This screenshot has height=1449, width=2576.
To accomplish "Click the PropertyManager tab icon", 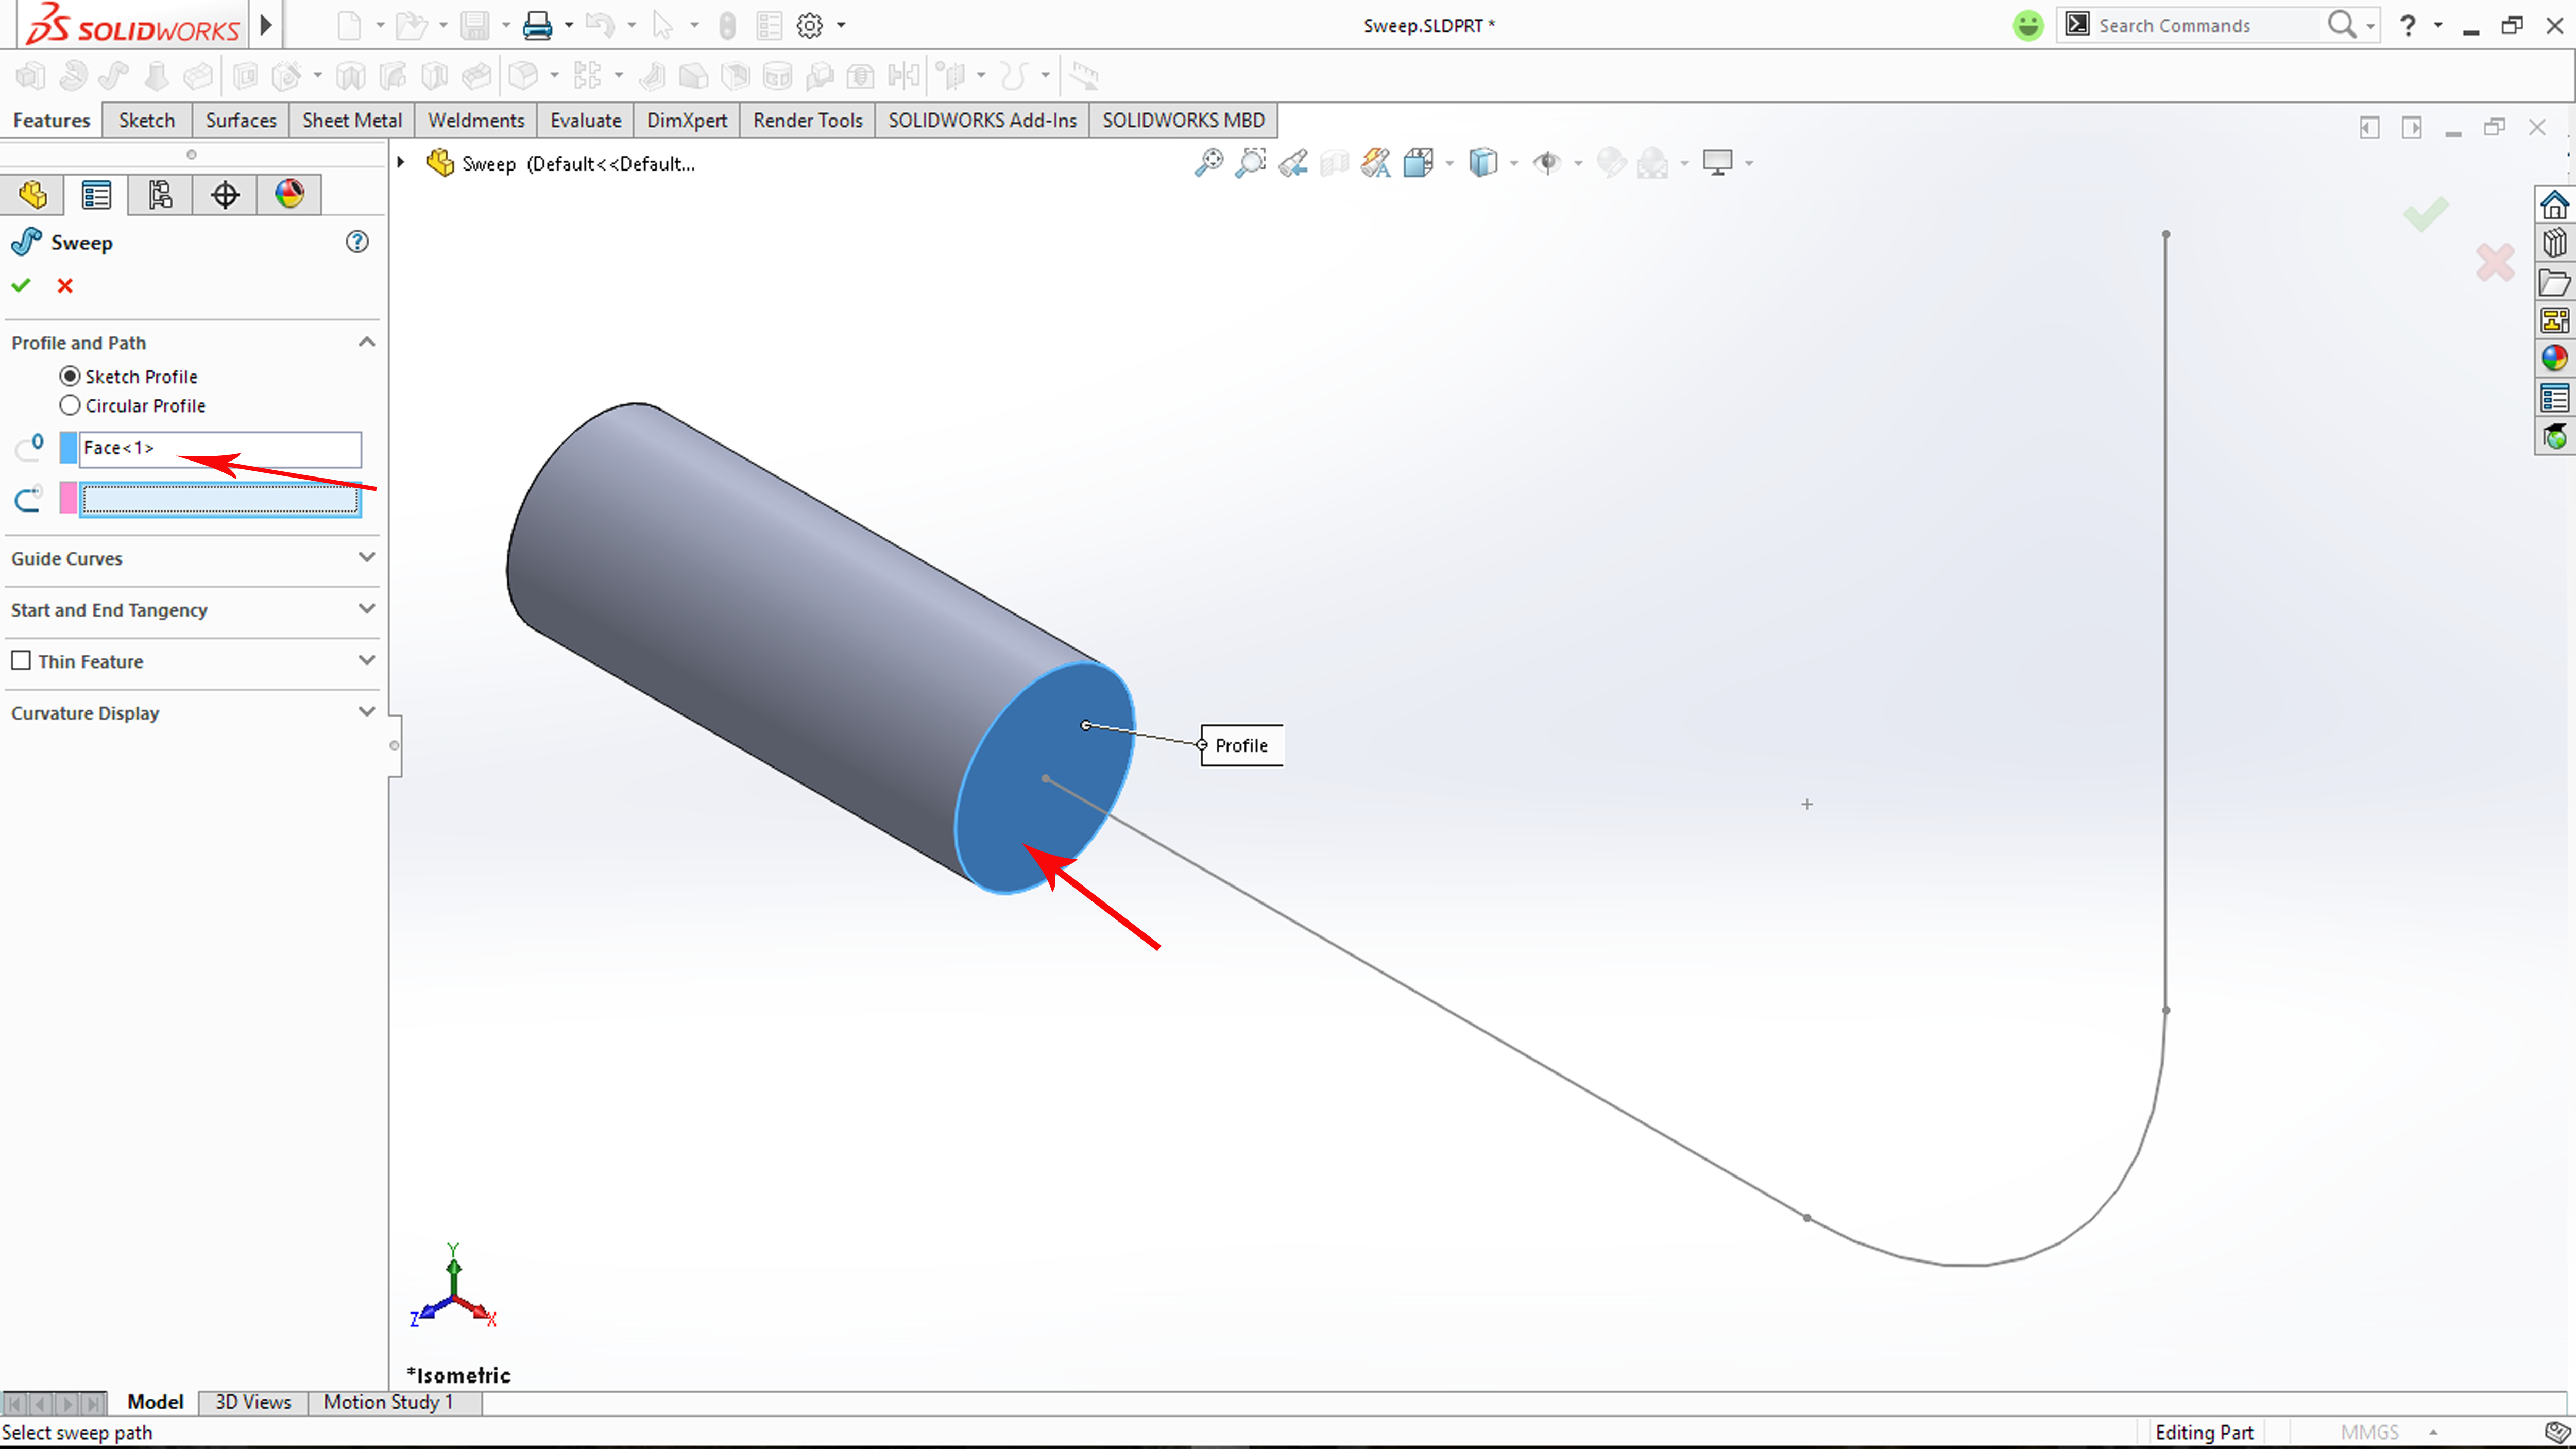I will [96, 194].
